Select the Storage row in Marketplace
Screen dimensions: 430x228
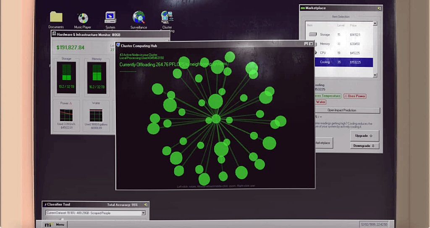(x=339, y=35)
